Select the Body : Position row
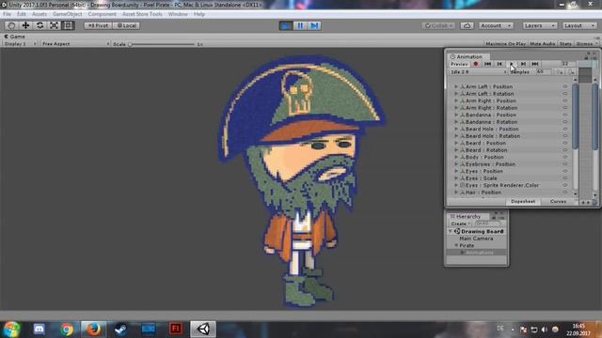The width and height of the screenshot is (602, 338). tap(511, 157)
